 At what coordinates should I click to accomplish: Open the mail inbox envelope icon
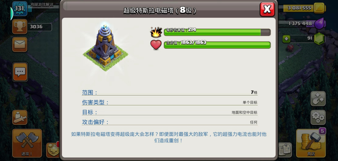pyautogui.click(x=20, y=44)
